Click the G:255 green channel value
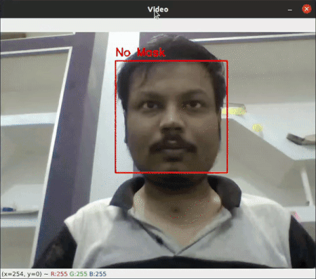The image size is (316, 279). (78, 274)
